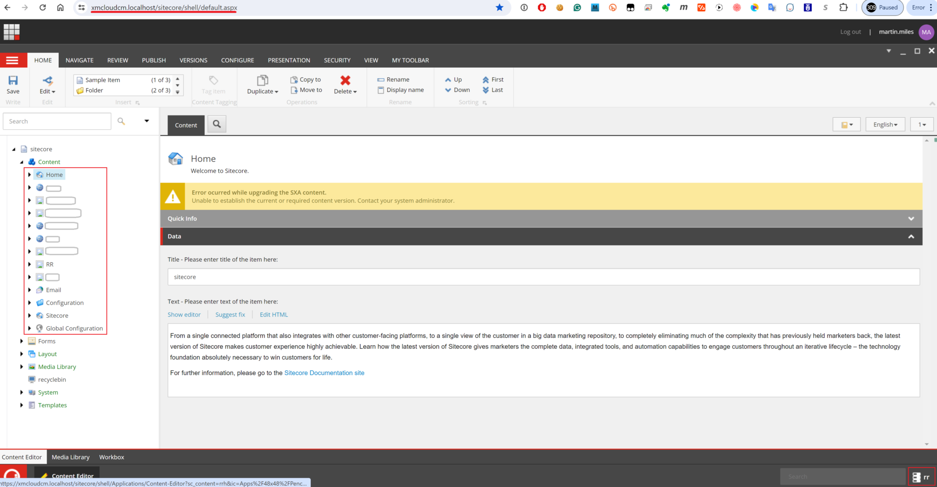This screenshot has width=937, height=487.
Task: Click the search magnifier icon
Action: pyautogui.click(x=121, y=121)
